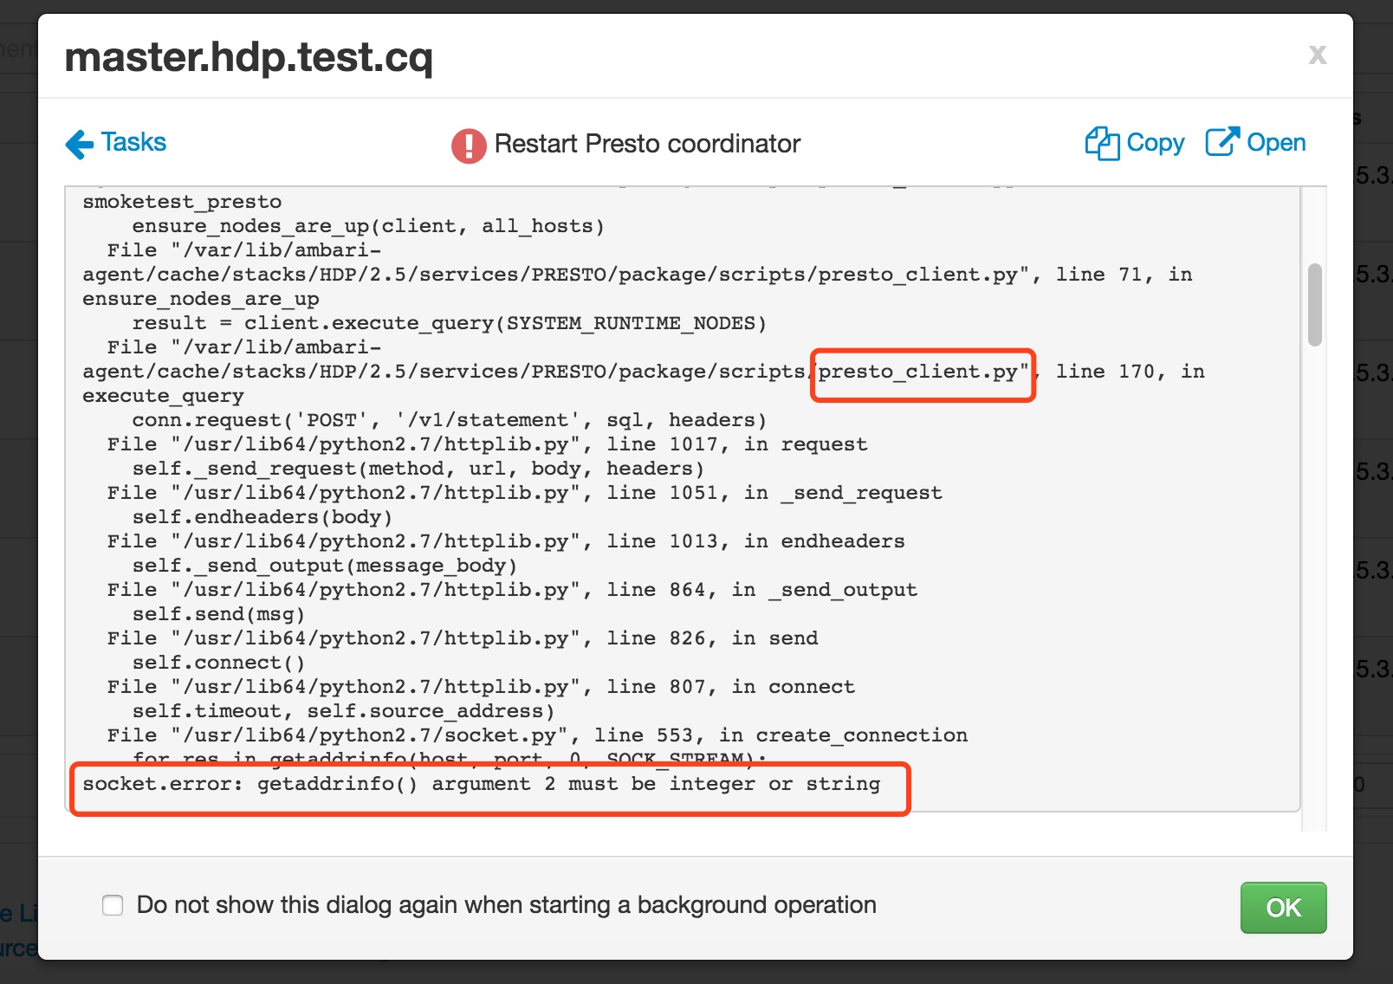Click the 'self.send(msg)' line
Viewport: 1393px width, 984px height.
(x=218, y=614)
